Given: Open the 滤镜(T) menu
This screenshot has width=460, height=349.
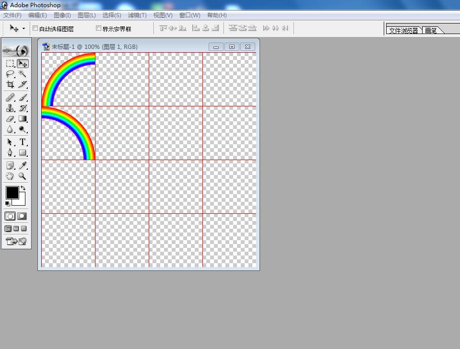Looking at the screenshot, I should tap(137, 15).
